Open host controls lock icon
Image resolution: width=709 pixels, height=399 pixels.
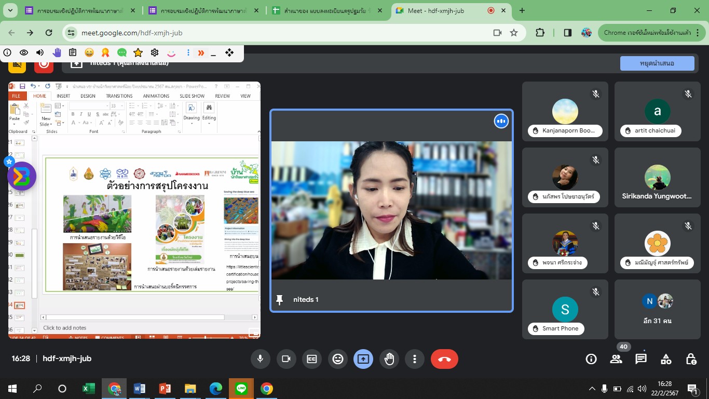(x=691, y=359)
